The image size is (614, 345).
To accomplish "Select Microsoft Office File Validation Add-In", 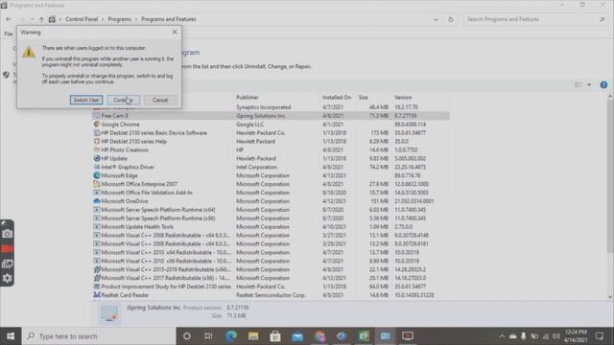I will (x=147, y=193).
